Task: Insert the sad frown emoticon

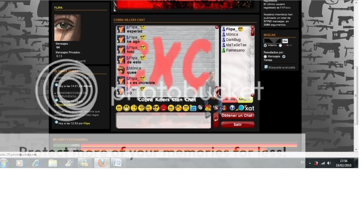Action: click(x=186, y=108)
